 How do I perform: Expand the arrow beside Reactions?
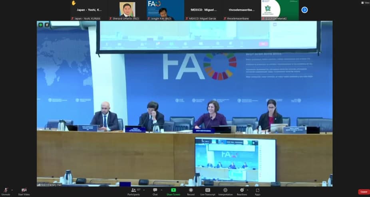click(247, 190)
